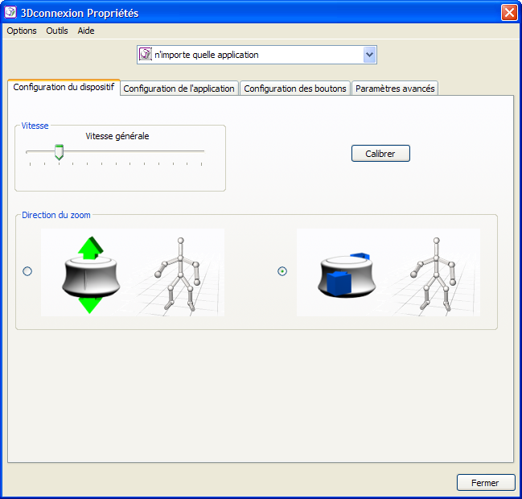Open the Options menu
The width and height of the screenshot is (522, 499).
coord(22,31)
